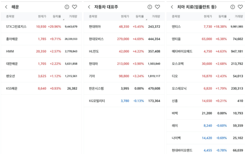Select 나이벡 stock row

(206, 138)
